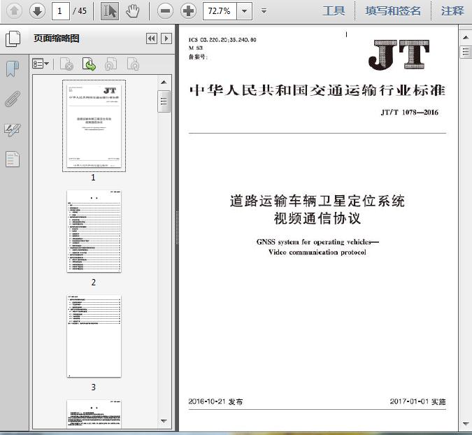This screenshot has height=435, width=472.
Task: Click the 2017-01-01 实施 date text
Action: point(418,401)
